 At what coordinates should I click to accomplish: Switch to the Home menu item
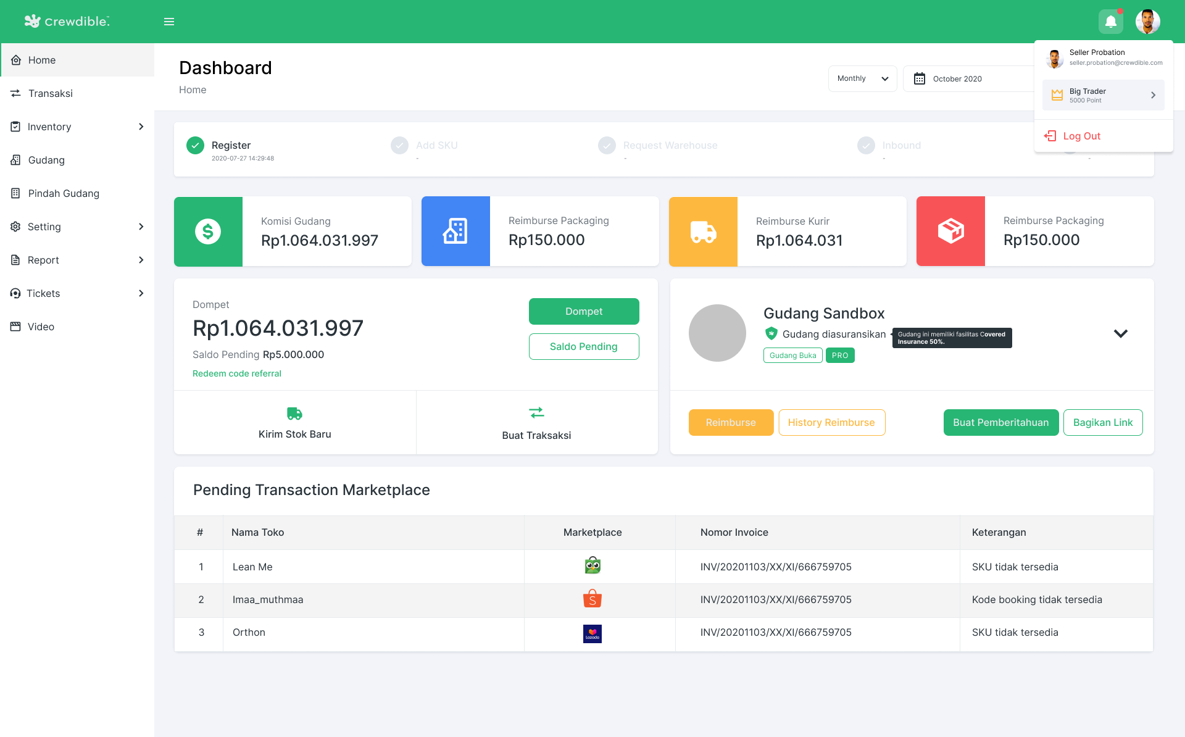pos(41,60)
